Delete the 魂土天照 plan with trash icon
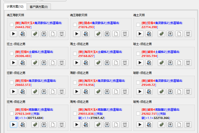The width and height of the screenshot is (199, 133). (x=188, y=34)
